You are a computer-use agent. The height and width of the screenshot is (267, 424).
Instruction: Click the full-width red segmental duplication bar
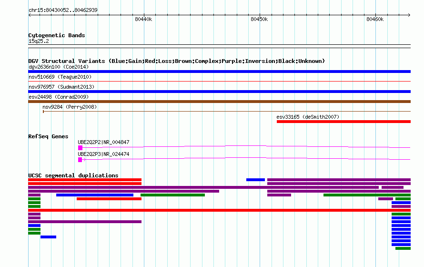[219, 210]
